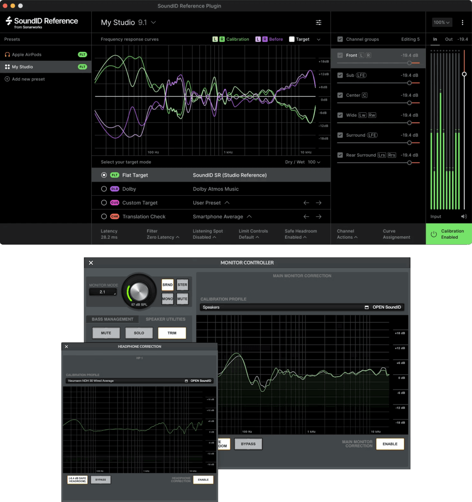Close the Monitor Controller window
The width and height of the screenshot is (472, 502).
(x=91, y=263)
